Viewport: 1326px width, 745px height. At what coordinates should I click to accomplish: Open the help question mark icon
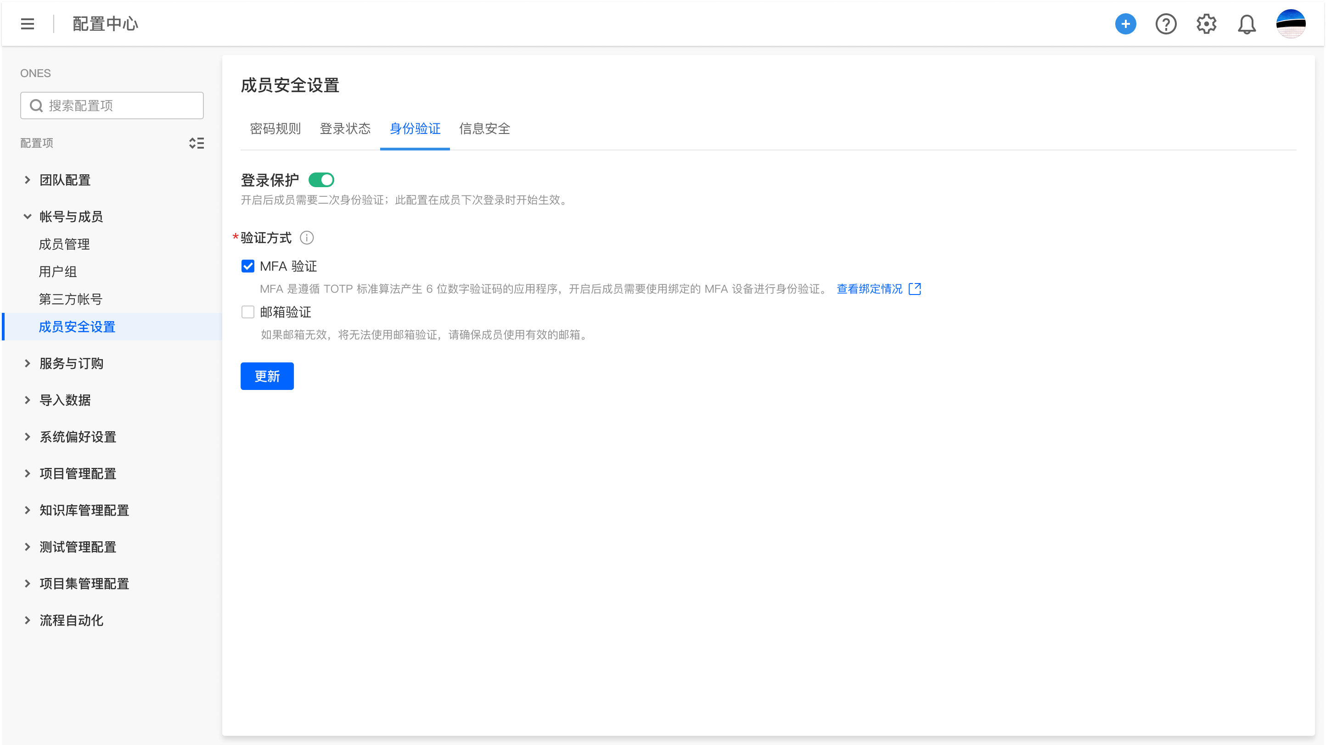coord(1165,24)
